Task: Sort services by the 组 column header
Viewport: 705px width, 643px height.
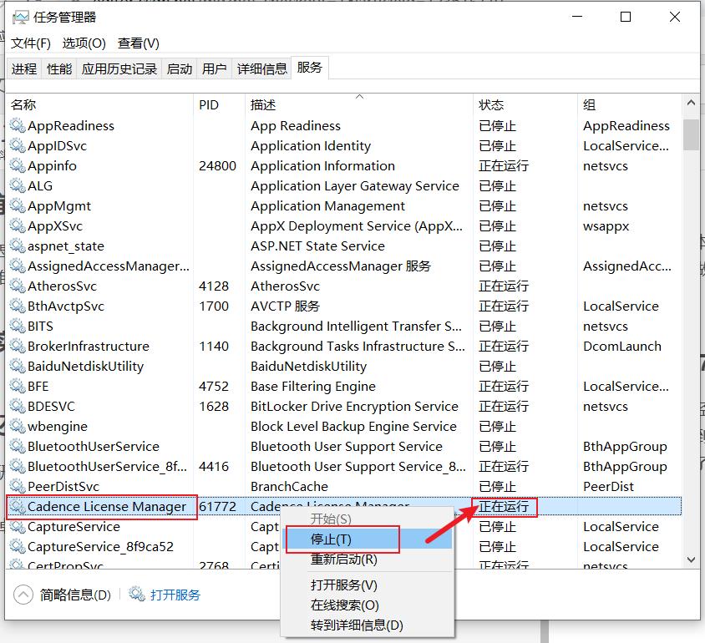Action: point(630,104)
